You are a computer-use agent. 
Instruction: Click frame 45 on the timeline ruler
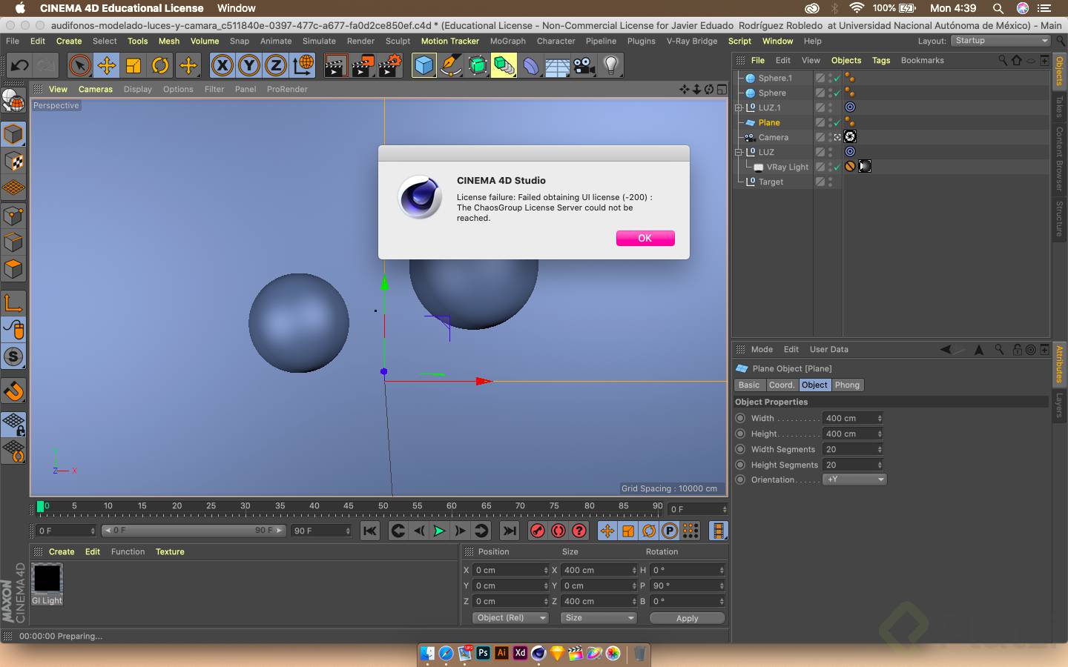(x=349, y=507)
